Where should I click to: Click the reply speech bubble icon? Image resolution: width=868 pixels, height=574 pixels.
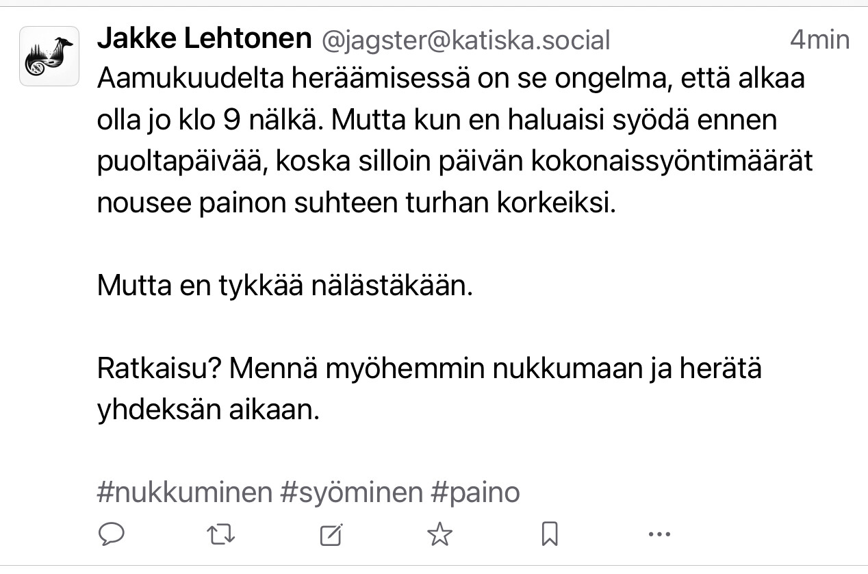click(x=112, y=533)
